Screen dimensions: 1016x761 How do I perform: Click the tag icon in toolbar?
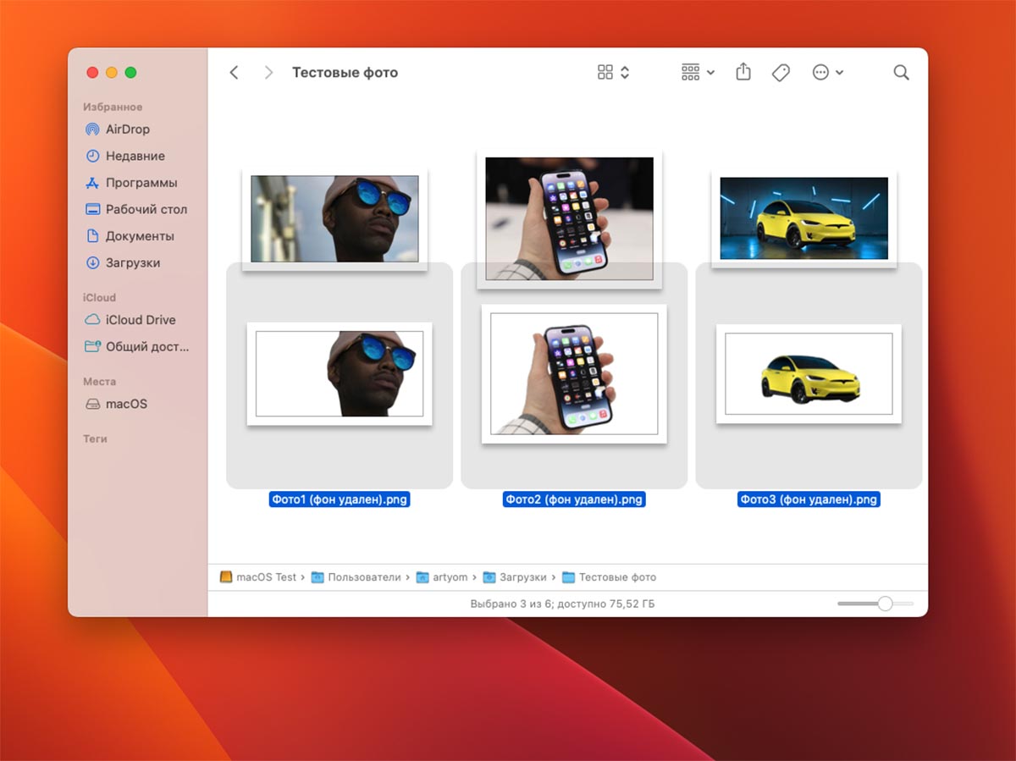tap(781, 73)
